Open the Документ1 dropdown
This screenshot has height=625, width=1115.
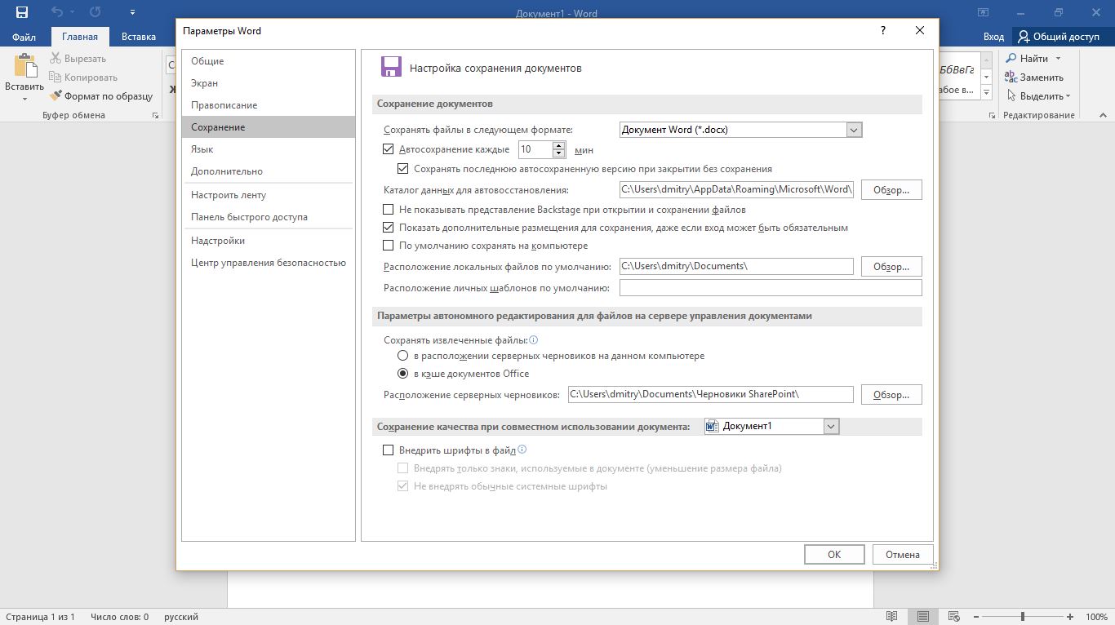click(831, 426)
